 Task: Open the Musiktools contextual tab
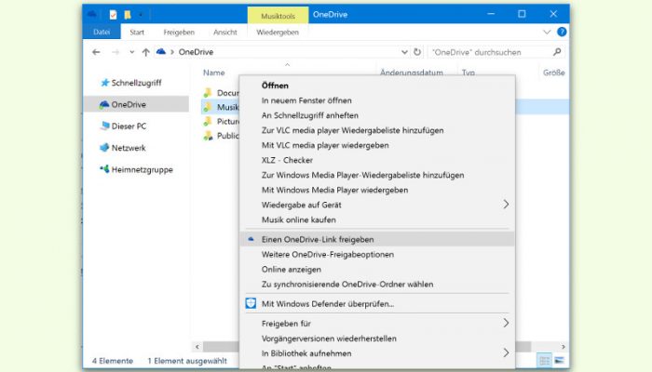coord(278,16)
